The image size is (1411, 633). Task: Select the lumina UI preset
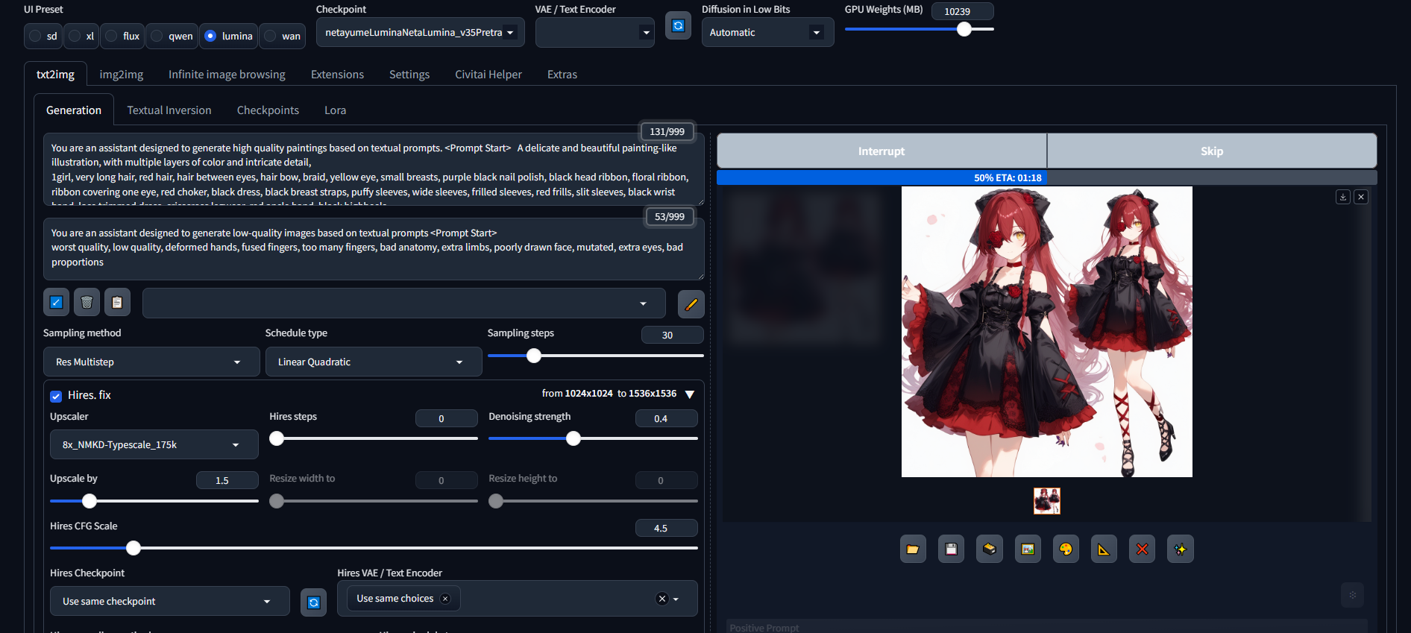click(228, 36)
